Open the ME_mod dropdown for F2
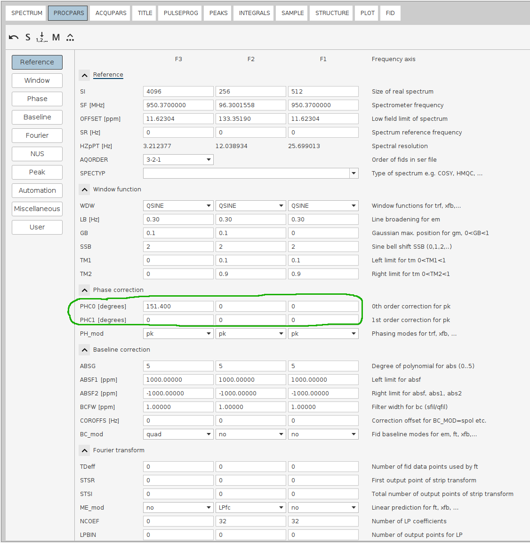 click(281, 507)
